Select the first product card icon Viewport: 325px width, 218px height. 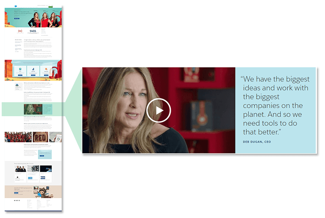pos(20,69)
